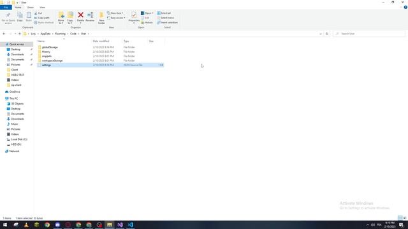The height and width of the screenshot is (229, 408).
Task: Open 3D Objects under This PC
Action: click(x=17, y=104)
